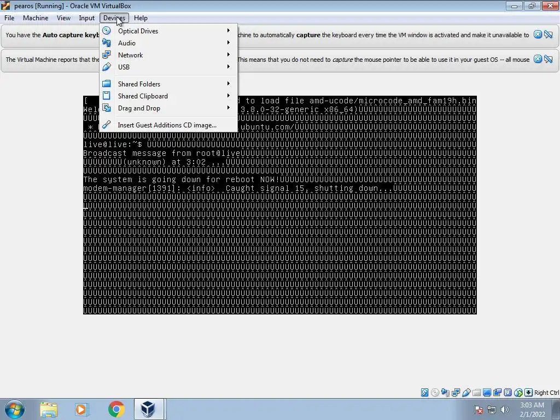Open Windows Explorer from the taskbar
This screenshot has width=560, height=420.
49,409
